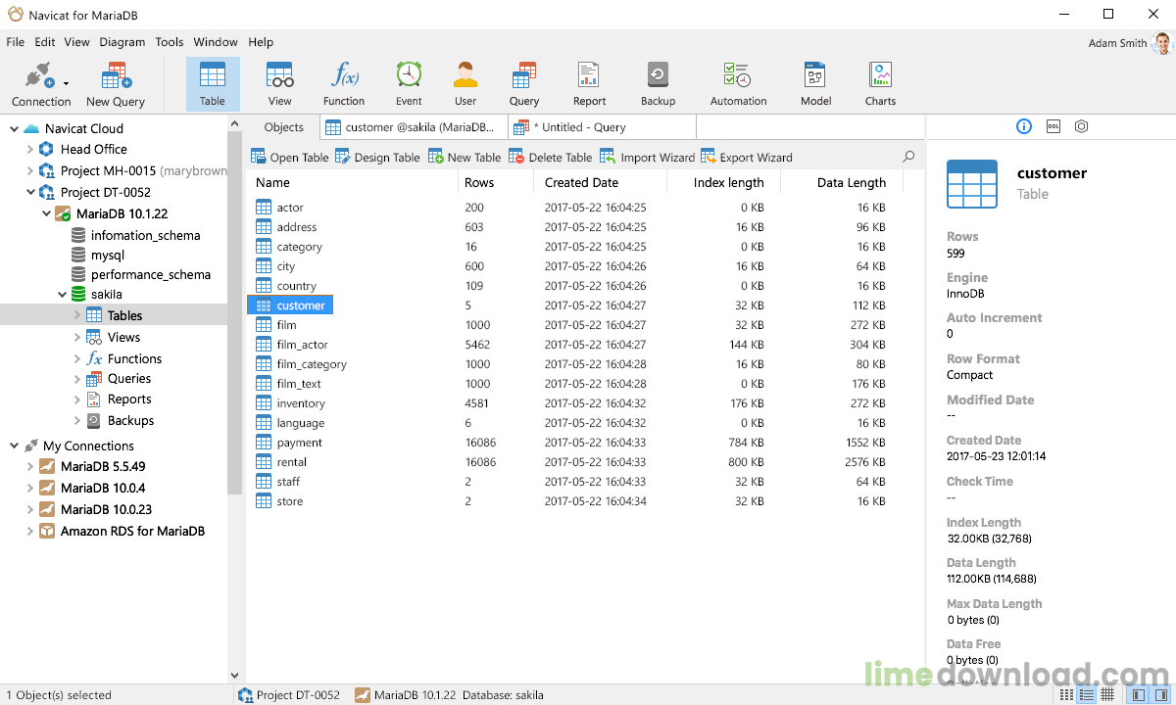This screenshot has width=1176, height=705.
Task: Collapse the Project DT-0052 node
Action: click(x=29, y=192)
